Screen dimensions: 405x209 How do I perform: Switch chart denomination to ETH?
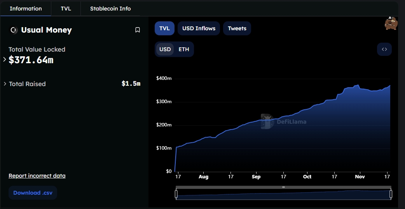click(184, 49)
